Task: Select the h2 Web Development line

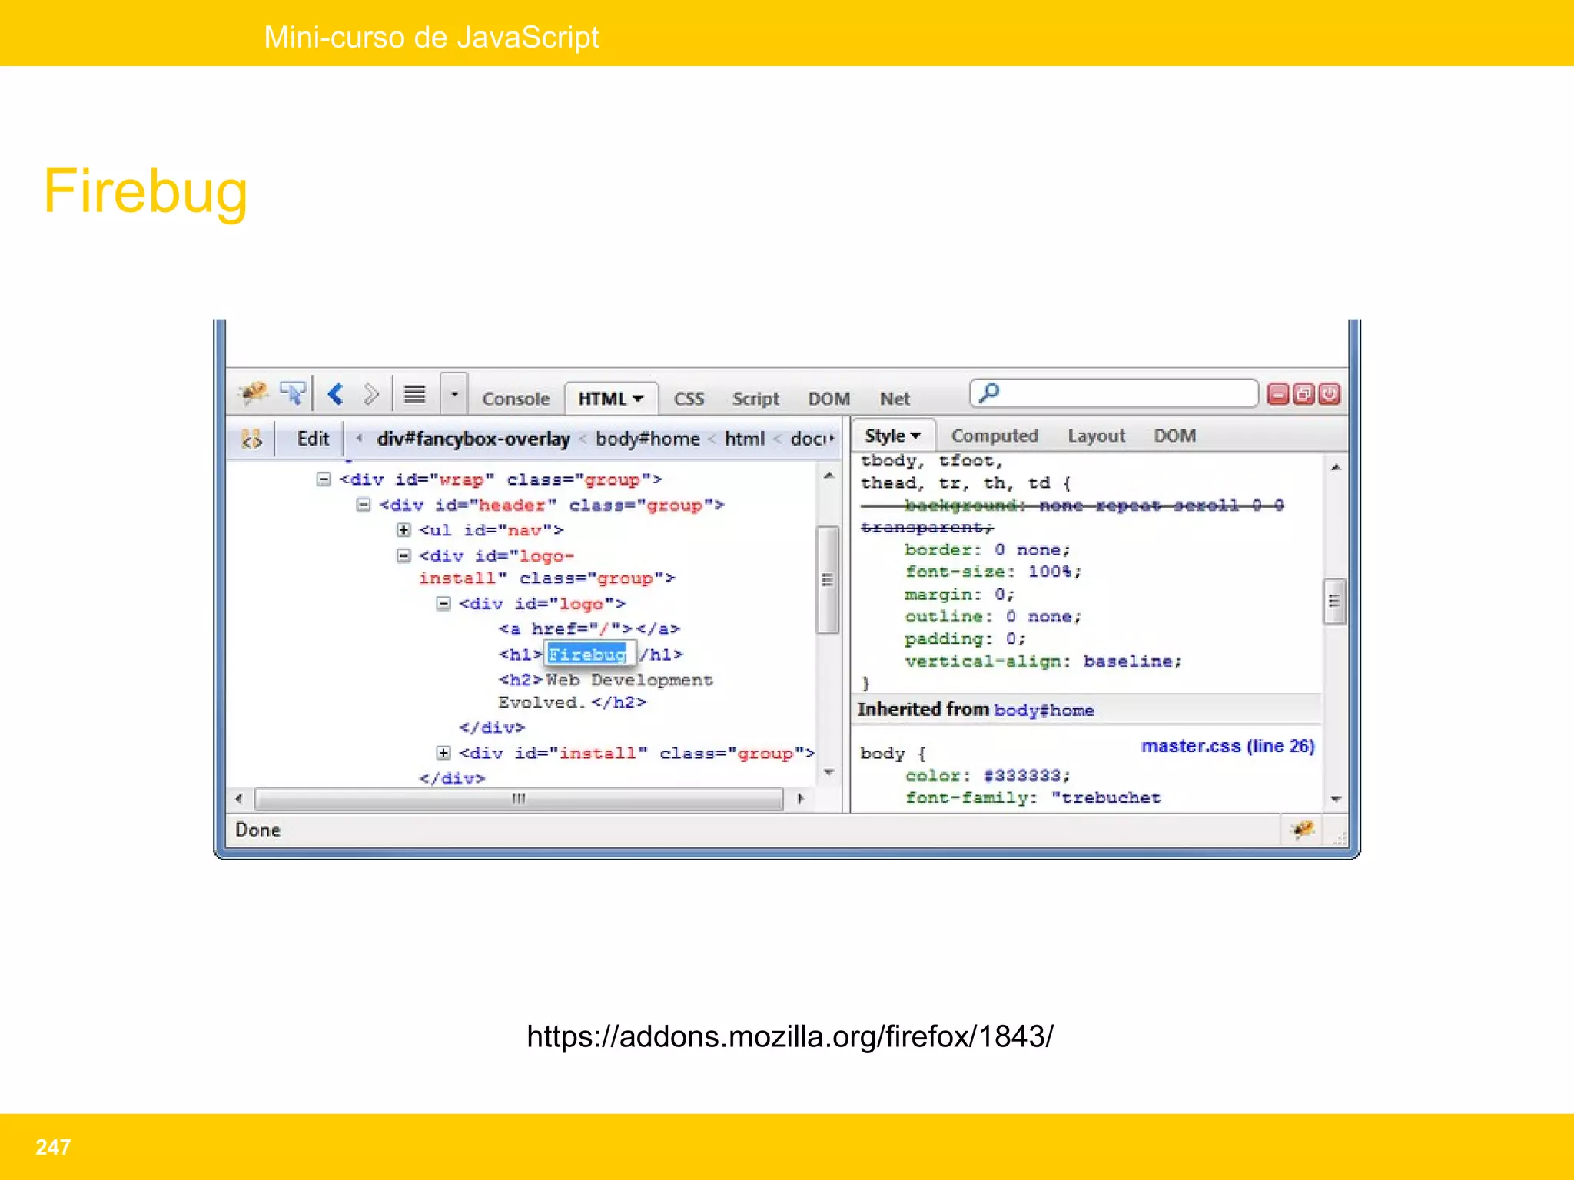Action: pyautogui.click(x=606, y=691)
